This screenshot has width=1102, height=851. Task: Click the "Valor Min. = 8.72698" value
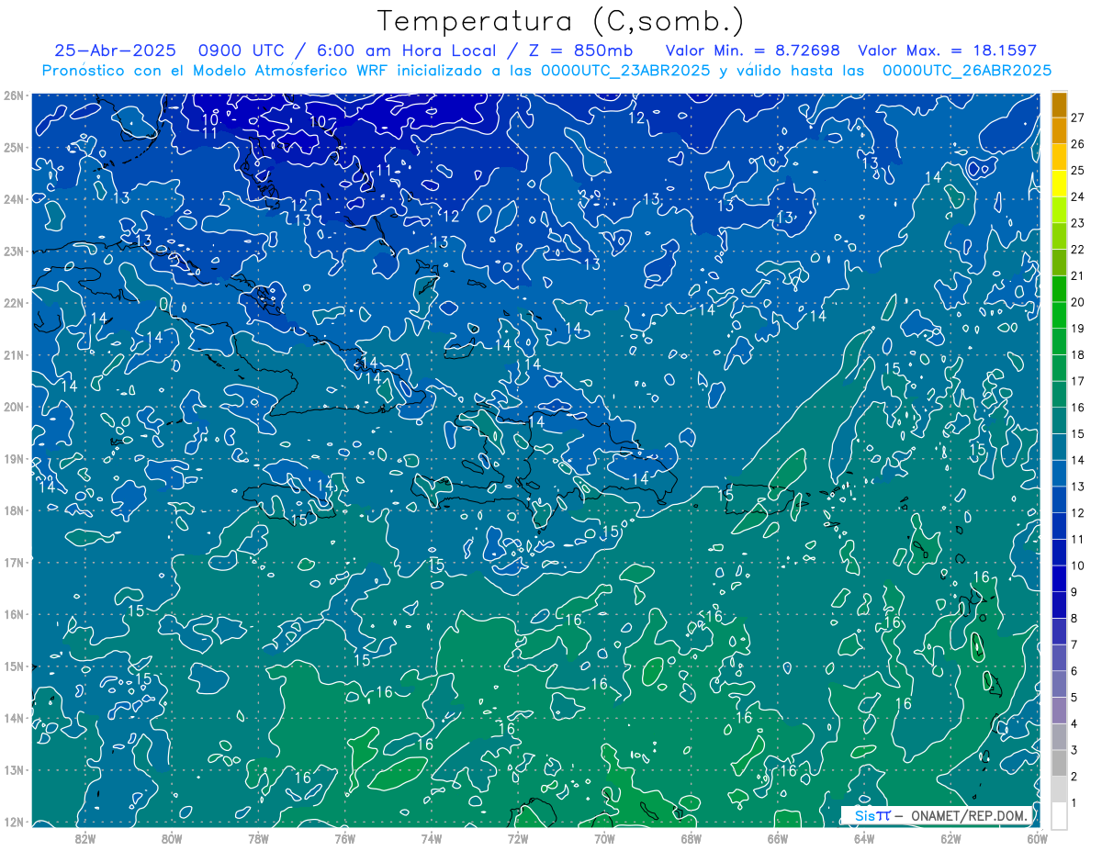[x=753, y=51]
